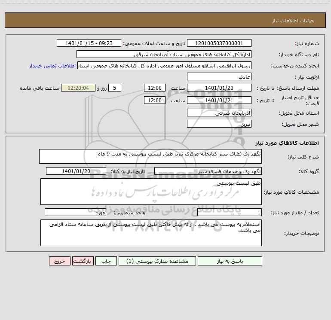Screen dimensions: 331x320
Task: Click announcement date field 1401/01/15 - 09:23
Action: (x=89, y=43)
